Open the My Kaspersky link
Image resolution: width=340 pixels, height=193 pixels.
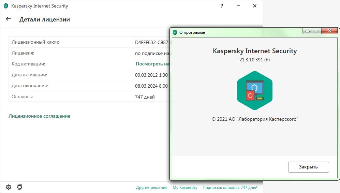[185, 187]
